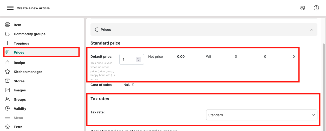Screen dimensions: 326x131
Task: Click the Default price stepper arrows
Action: [x=138, y=59]
